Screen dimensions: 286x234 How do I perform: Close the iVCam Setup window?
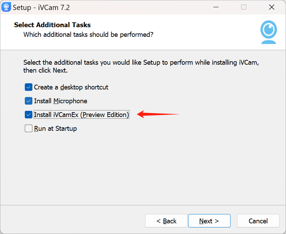coord(272,7)
